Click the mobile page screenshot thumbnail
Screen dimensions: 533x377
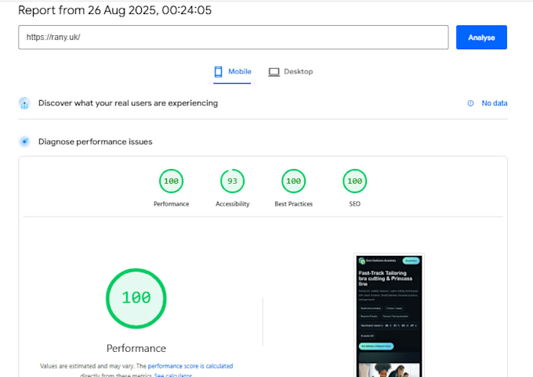click(390, 315)
